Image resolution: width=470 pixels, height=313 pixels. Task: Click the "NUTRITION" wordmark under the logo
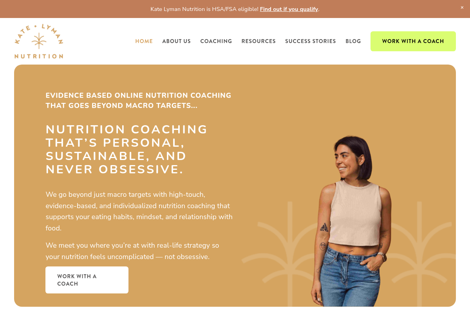pyautogui.click(x=39, y=56)
